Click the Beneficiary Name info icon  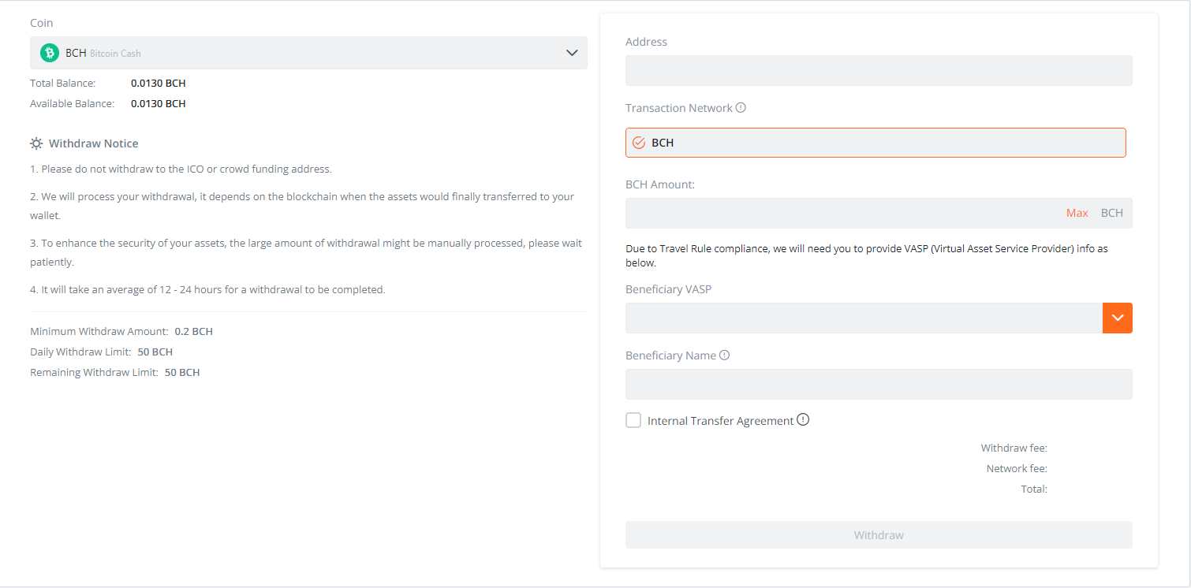coord(724,355)
